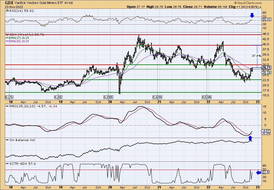Click the On Balance Vol legend label
The height and width of the screenshot is (190, 274).
(x=21, y=140)
